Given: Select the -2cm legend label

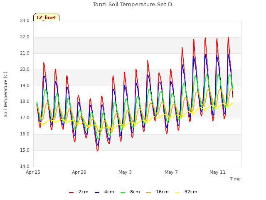Looking at the screenshot, I should pyautogui.click(x=83, y=192).
